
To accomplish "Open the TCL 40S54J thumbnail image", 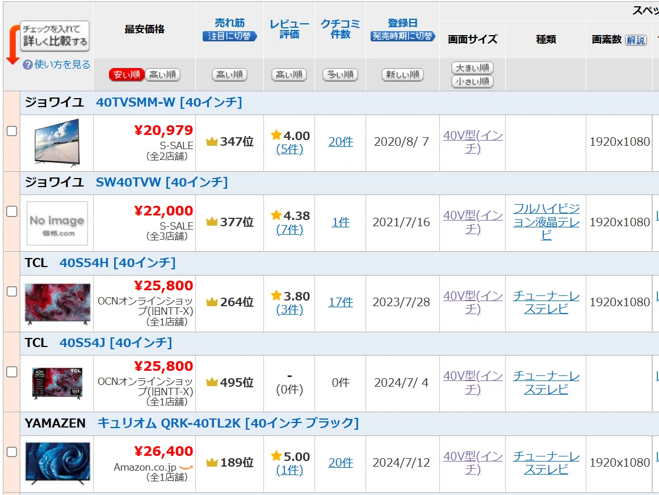I will tap(57, 383).
